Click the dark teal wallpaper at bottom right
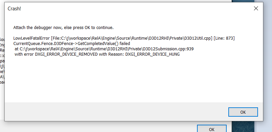Viewport: 272px width, 132px height. click(243, 127)
